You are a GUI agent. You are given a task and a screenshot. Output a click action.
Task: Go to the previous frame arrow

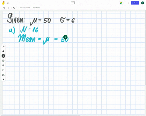[x=67, y=3]
